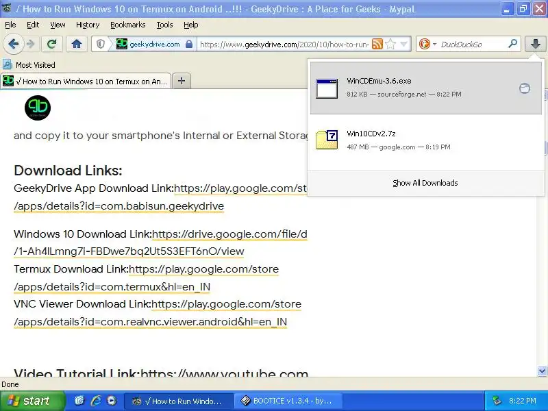Launch the media player quick launch icon
Screen dimensions: 548x411
(x=112, y=401)
